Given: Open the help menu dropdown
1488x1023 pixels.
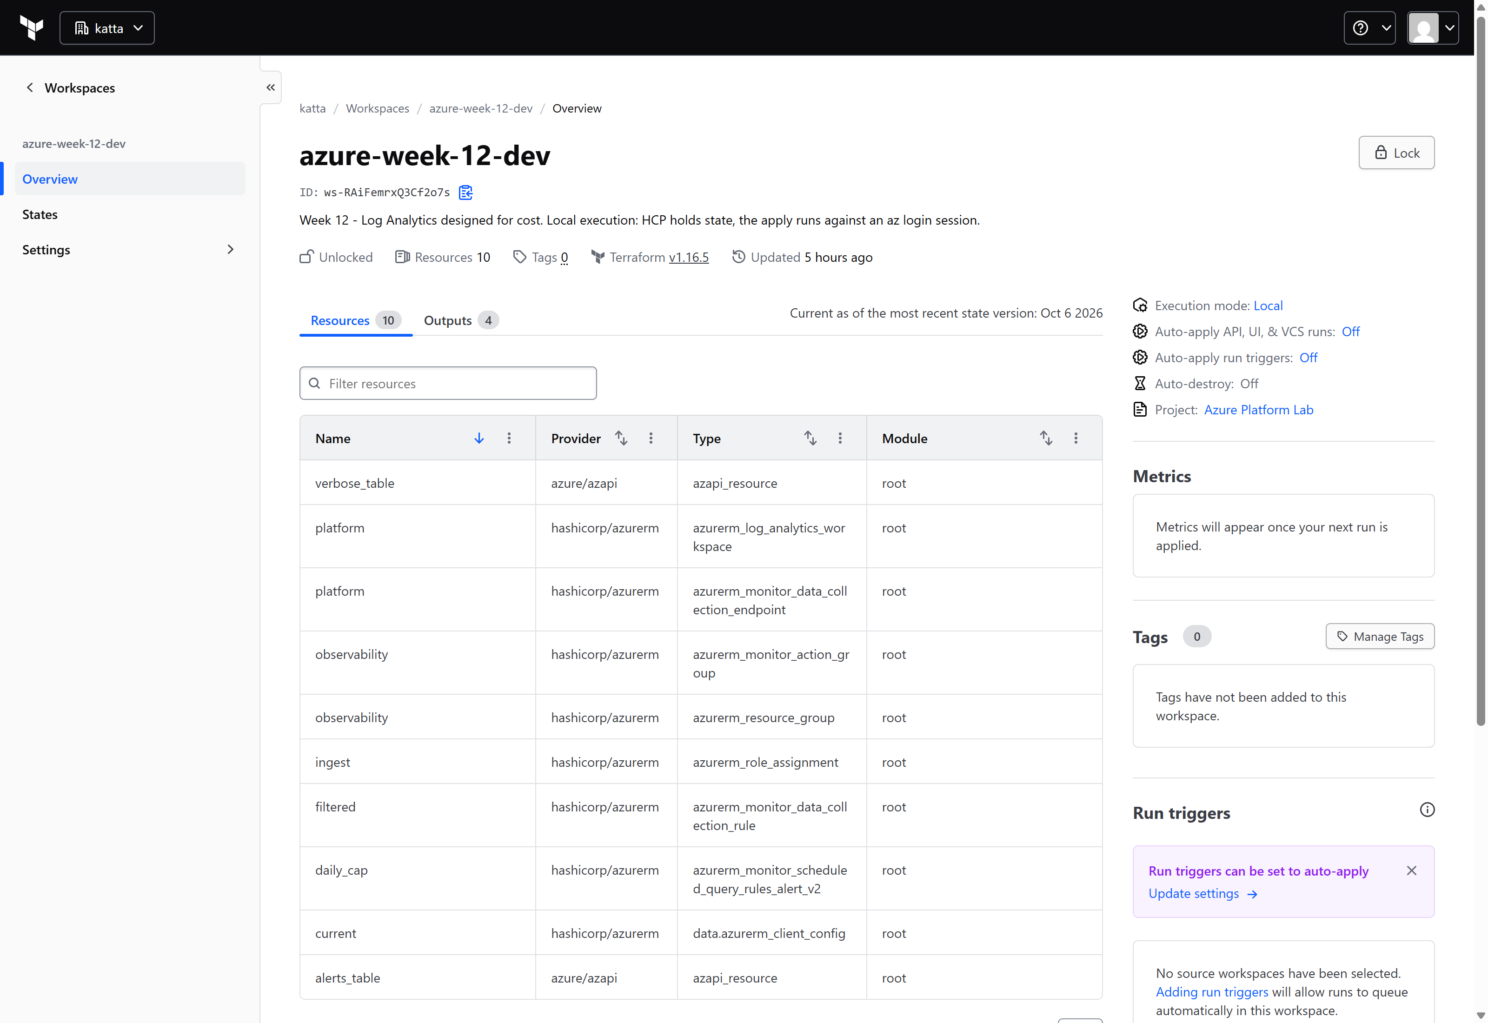Looking at the screenshot, I should tap(1369, 27).
